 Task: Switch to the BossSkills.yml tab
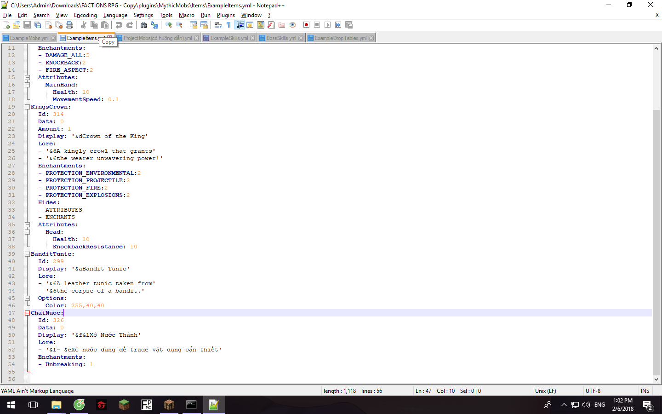coord(280,38)
